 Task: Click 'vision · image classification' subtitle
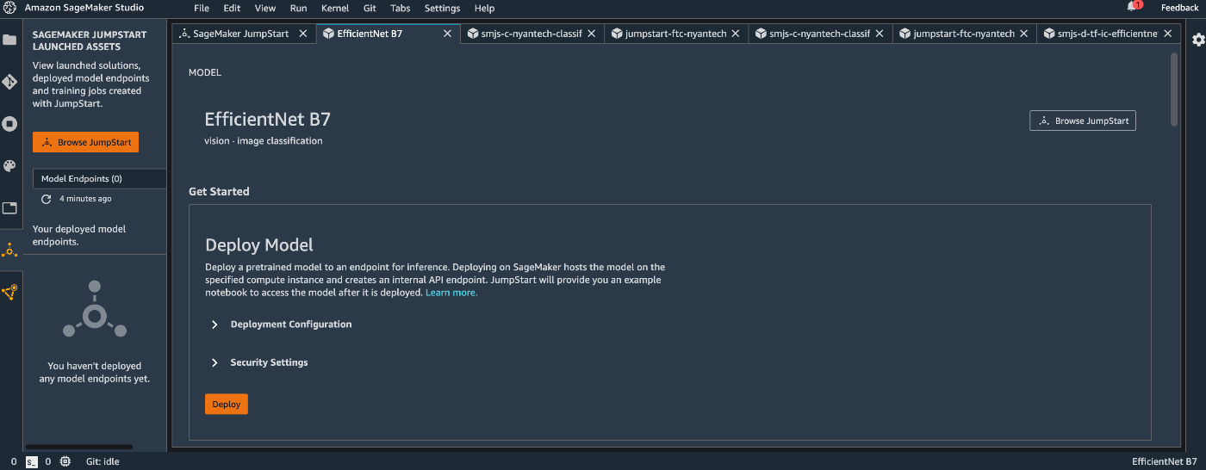pos(264,140)
